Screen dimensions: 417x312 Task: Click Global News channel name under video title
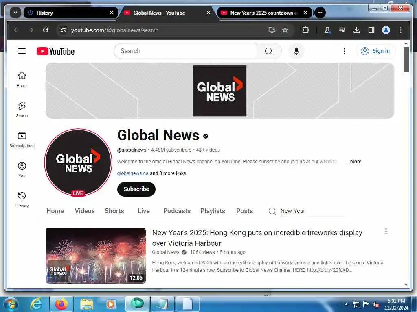pos(166,252)
